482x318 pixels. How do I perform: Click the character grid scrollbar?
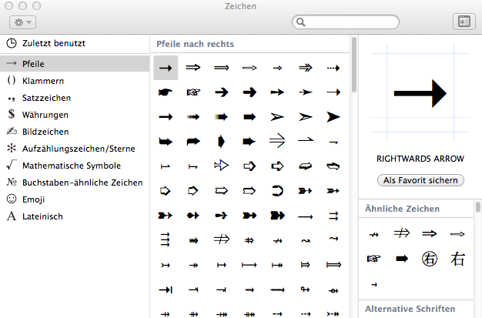tap(354, 65)
